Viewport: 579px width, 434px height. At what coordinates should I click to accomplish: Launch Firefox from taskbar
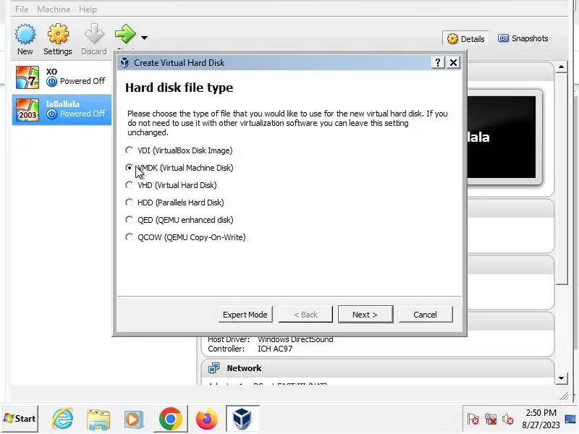point(206,419)
